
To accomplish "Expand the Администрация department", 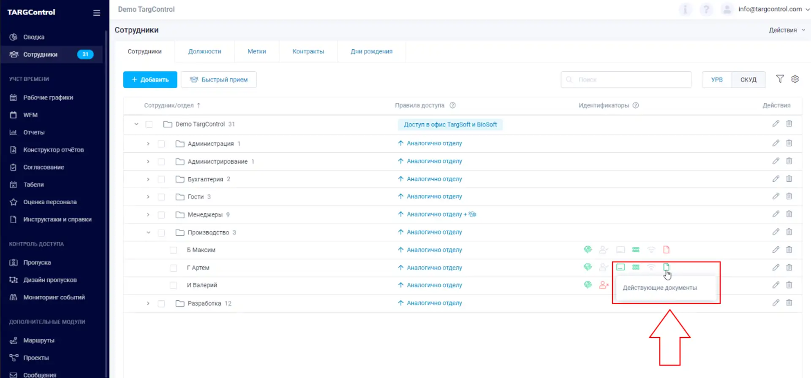I will [x=148, y=144].
